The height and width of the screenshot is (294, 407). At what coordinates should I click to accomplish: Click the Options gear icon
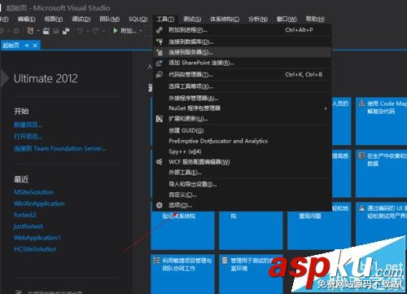point(160,205)
